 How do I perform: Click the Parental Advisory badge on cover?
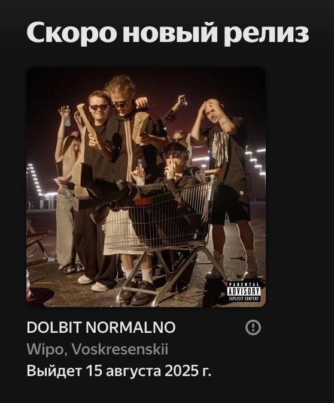[244, 291]
